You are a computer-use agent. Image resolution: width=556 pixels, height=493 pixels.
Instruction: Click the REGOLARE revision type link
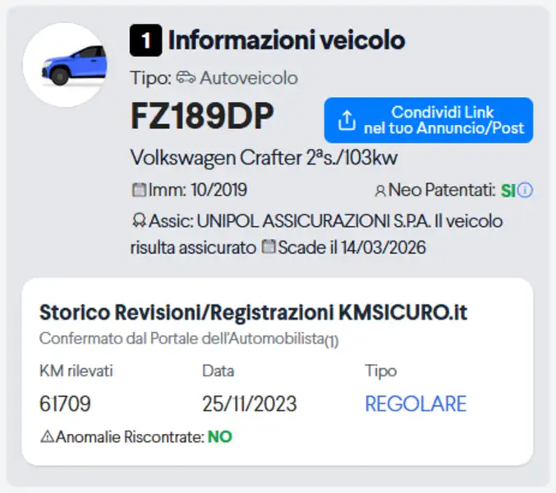pyautogui.click(x=416, y=403)
